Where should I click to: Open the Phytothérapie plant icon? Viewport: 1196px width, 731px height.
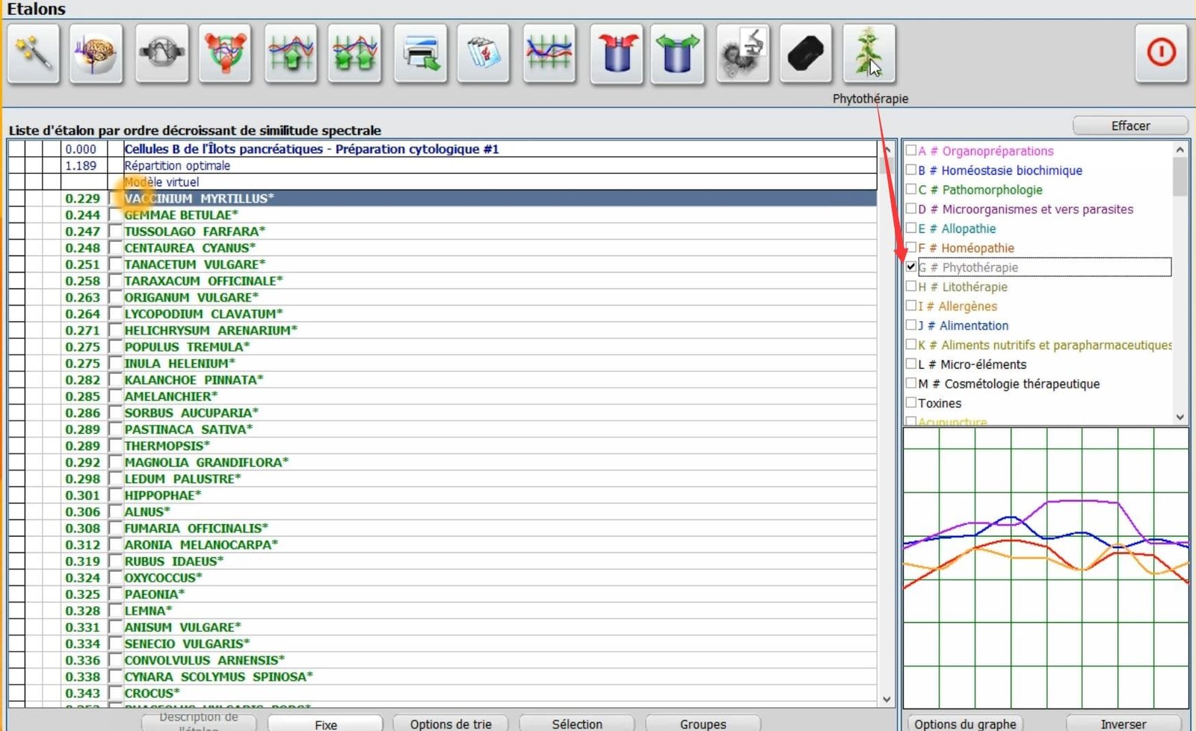pos(869,54)
